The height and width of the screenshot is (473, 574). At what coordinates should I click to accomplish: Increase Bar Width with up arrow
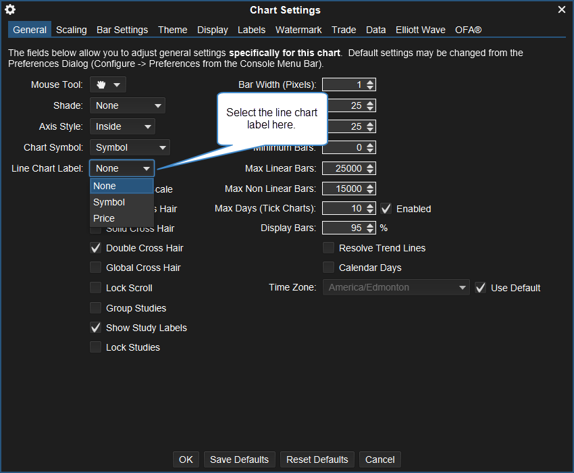pos(370,82)
